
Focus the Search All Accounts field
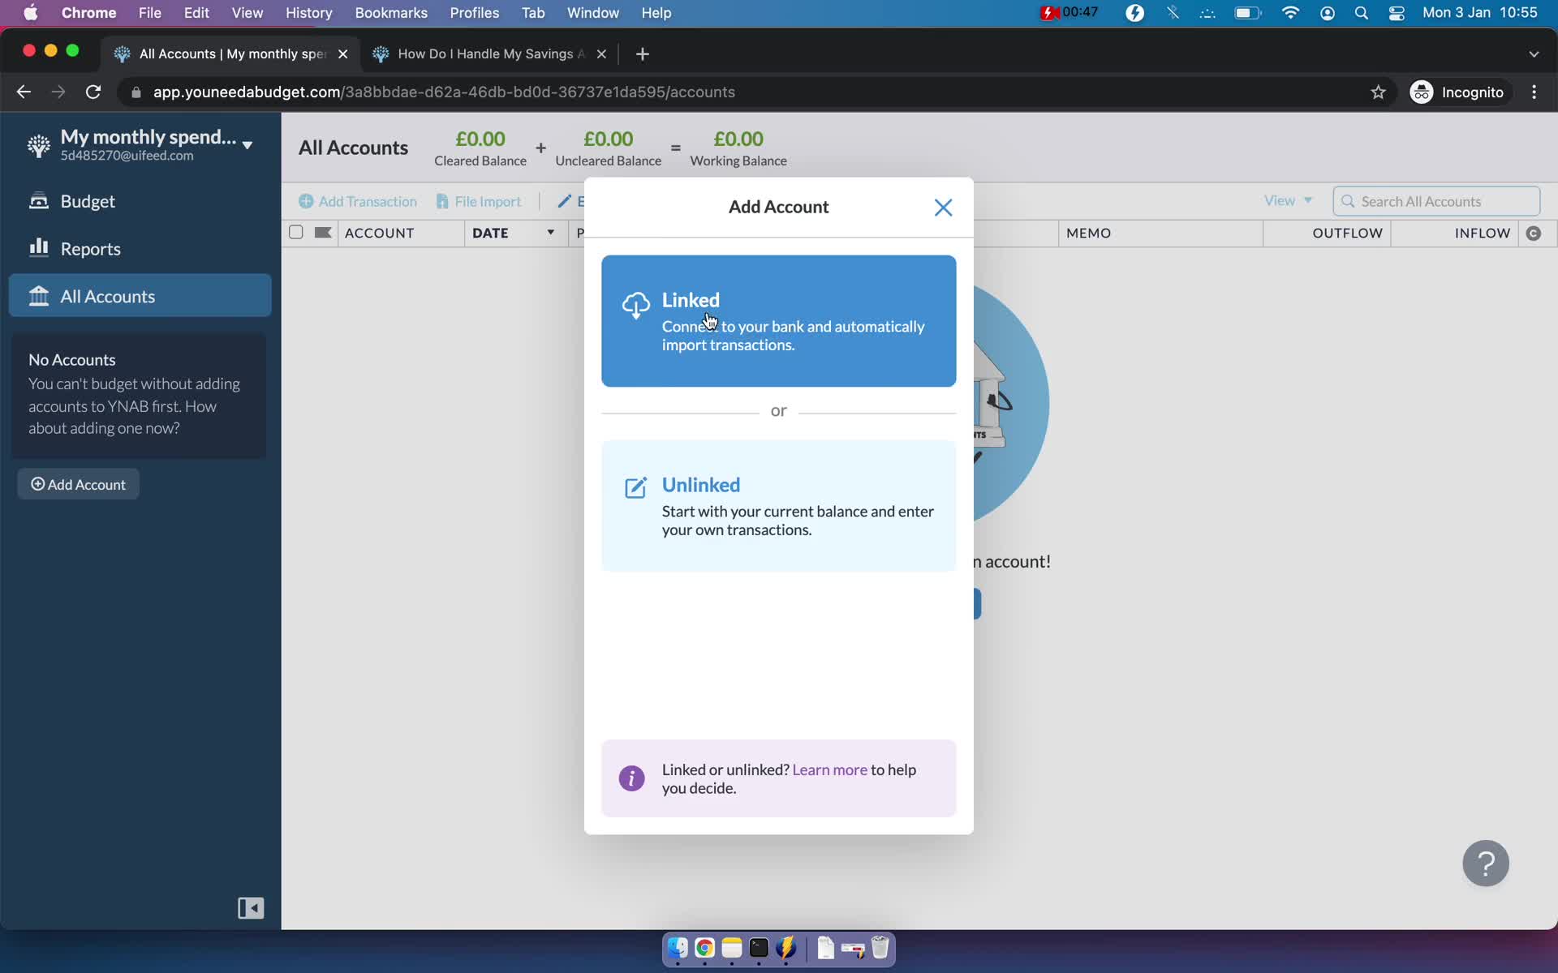(1436, 201)
